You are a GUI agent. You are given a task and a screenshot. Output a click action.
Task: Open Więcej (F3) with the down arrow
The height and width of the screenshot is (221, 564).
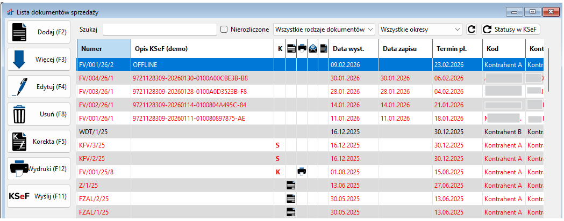38,60
